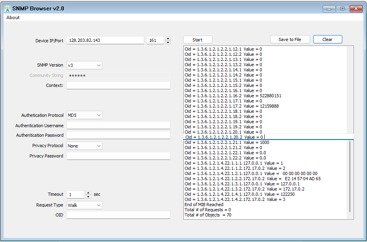Click the Authentication Username field

pyautogui.click(x=118, y=125)
